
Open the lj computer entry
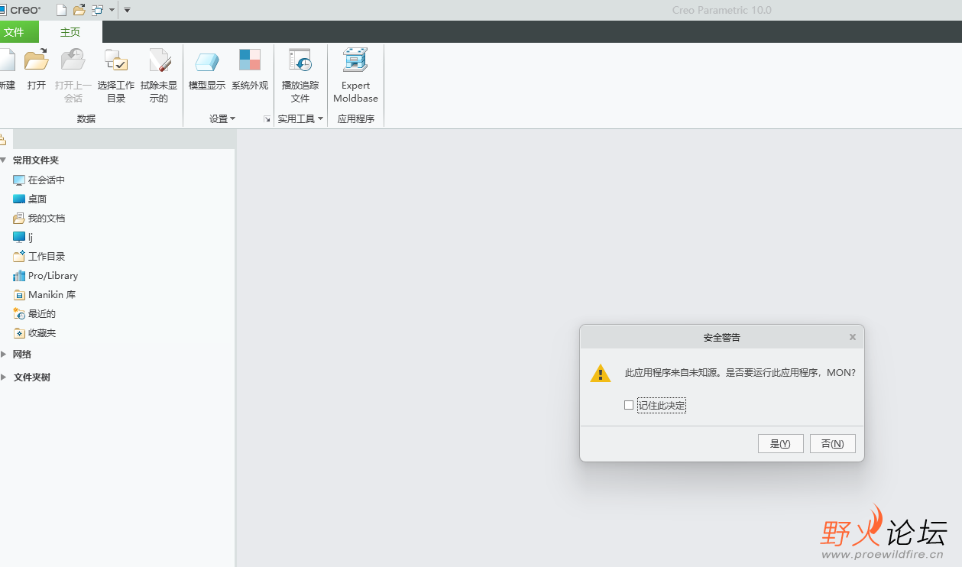coord(23,238)
